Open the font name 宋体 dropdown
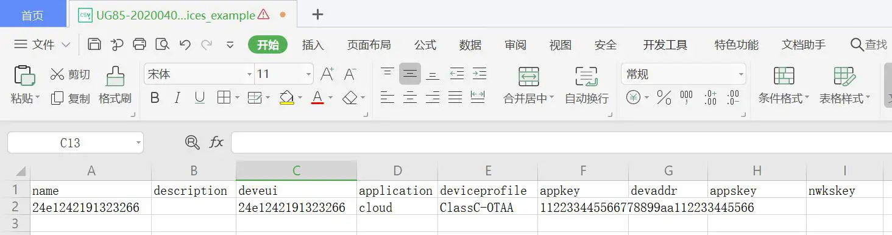 249,74
